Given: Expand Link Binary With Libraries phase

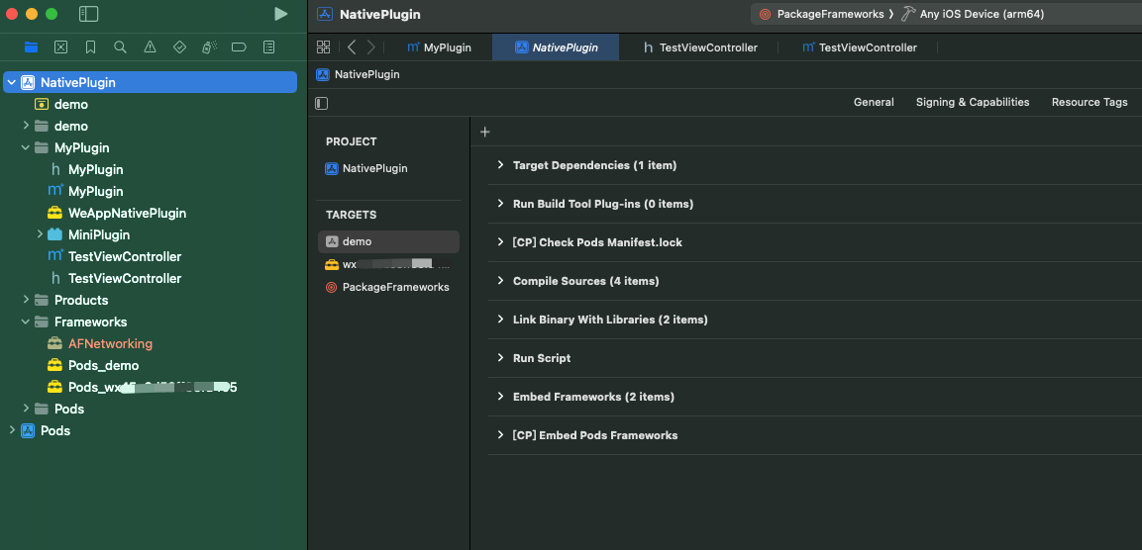Looking at the screenshot, I should (x=500, y=320).
